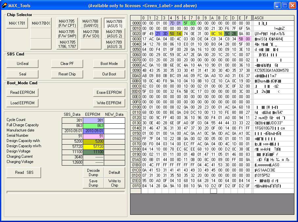Screen dimensions: 298x222
Task: Click Design Voltage NEW_Data field
Action: pyautogui.click(x=114, y=152)
